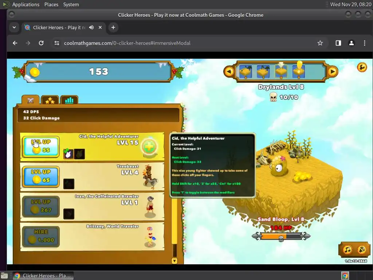Select zone 6 island thumbnail

click(246, 71)
